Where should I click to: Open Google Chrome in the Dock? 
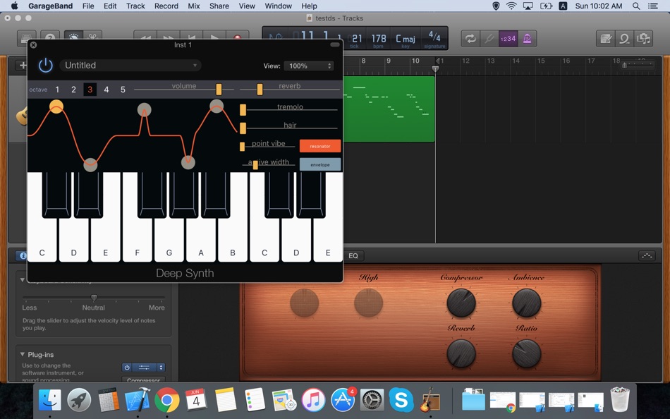(x=166, y=400)
